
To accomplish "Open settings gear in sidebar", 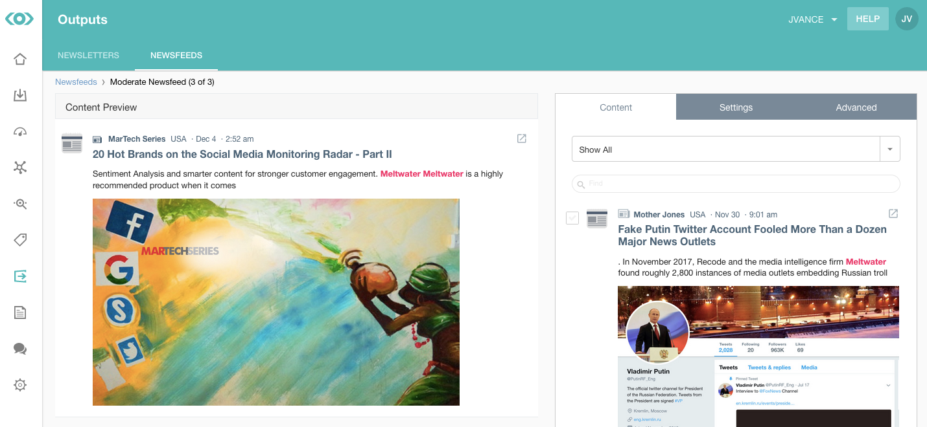I will 20,385.
